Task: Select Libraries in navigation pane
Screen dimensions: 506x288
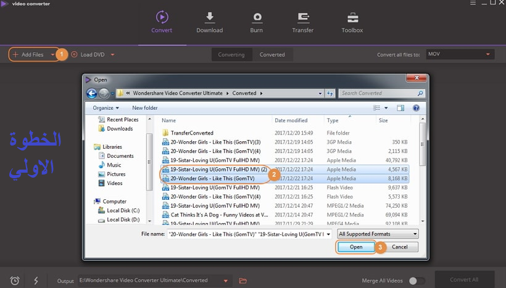Action: coord(108,147)
